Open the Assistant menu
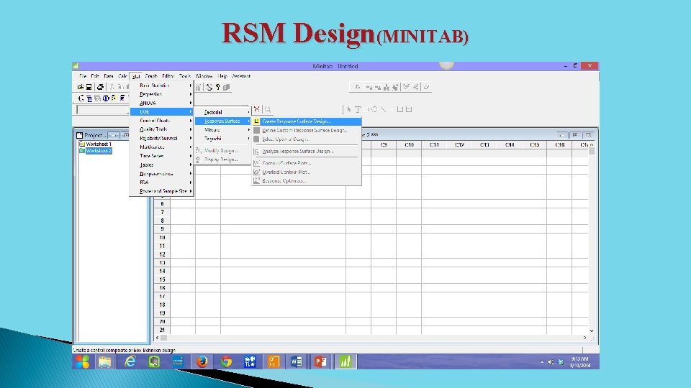The width and height of the screenshot is (691, 388). click(x=241, y=76)
